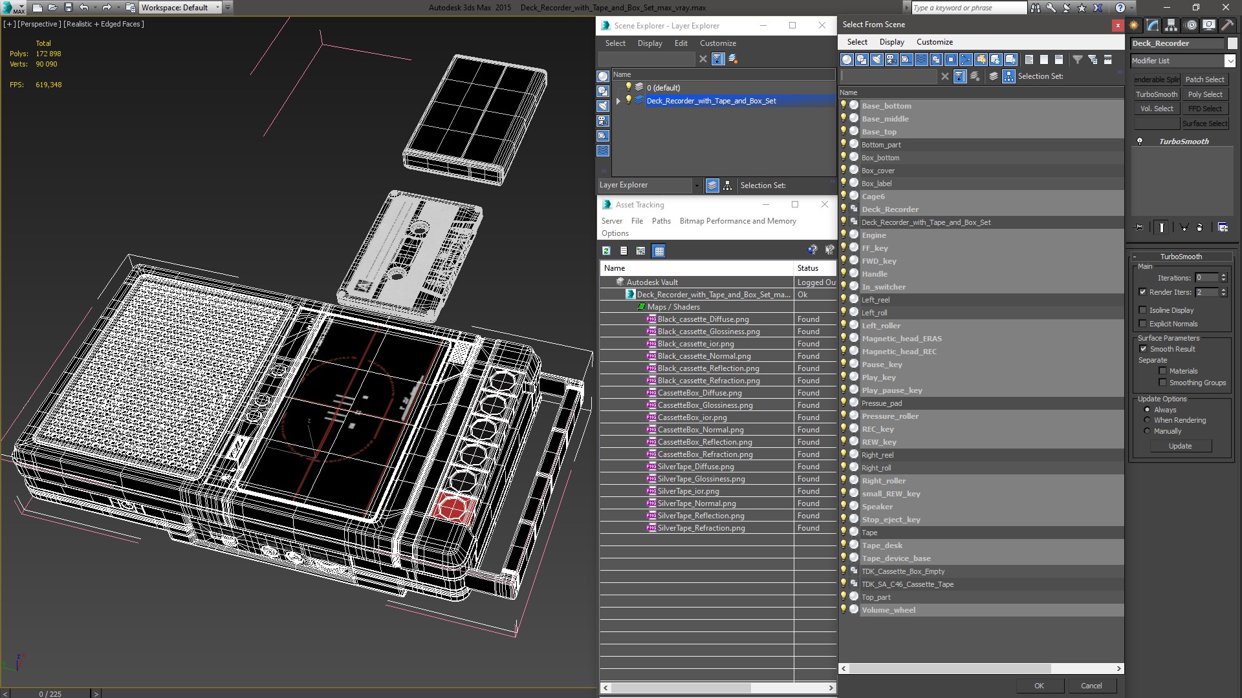
Task: Toggle the Display Lights filter icon
Action: tap(877, 59)
